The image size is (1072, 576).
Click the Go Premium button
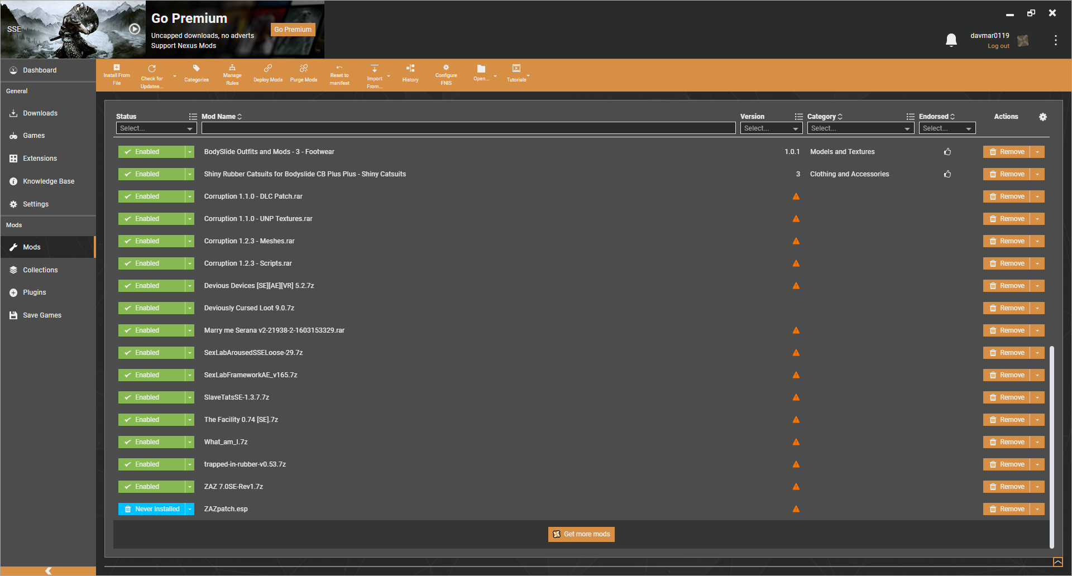coord(293,30)
